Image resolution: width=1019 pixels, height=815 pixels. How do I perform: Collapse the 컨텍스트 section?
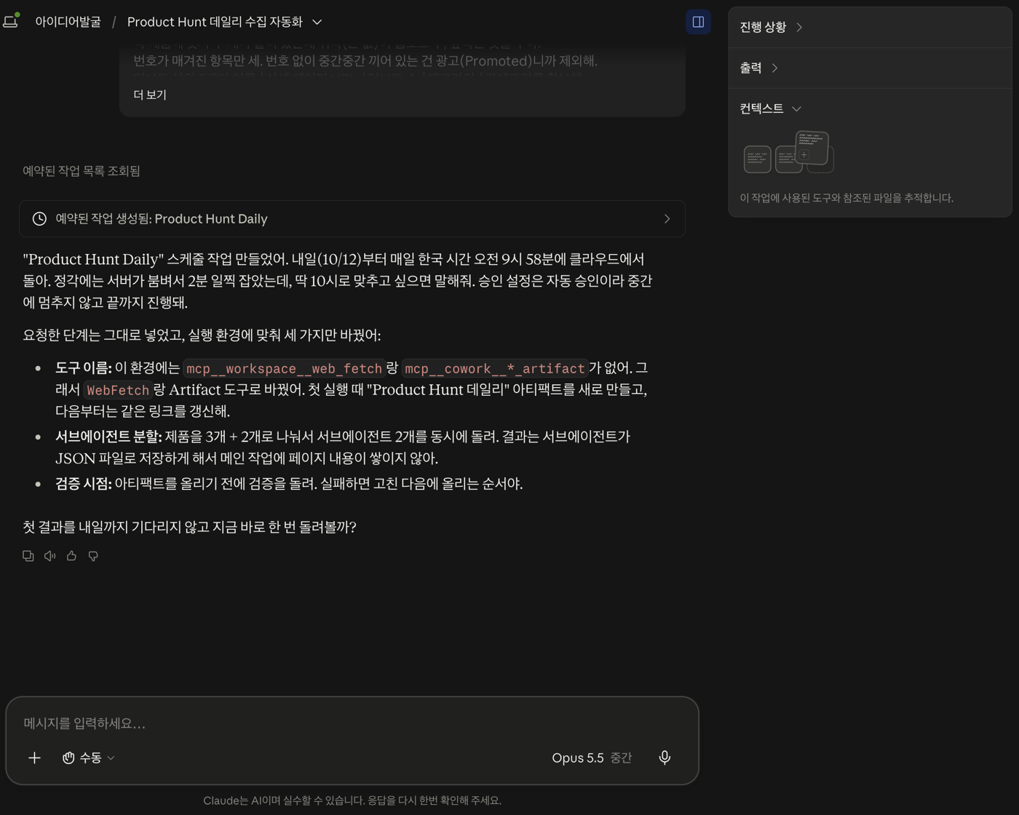[x=770, y=108]
